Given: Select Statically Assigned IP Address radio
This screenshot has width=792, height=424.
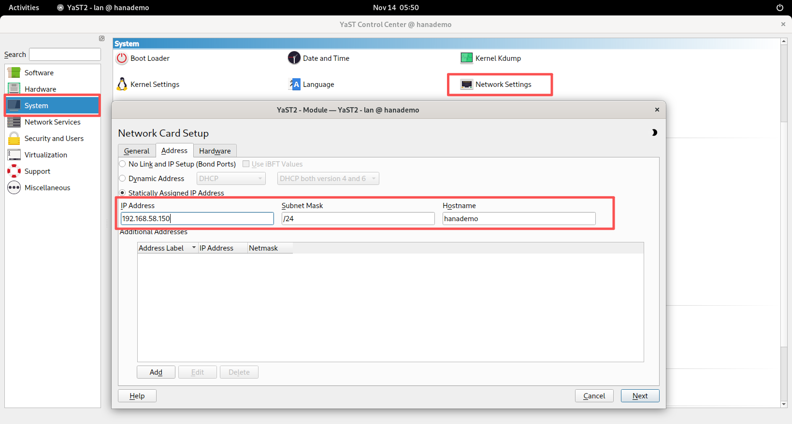Looking at the screenshot, I should (x=122, y=193).
